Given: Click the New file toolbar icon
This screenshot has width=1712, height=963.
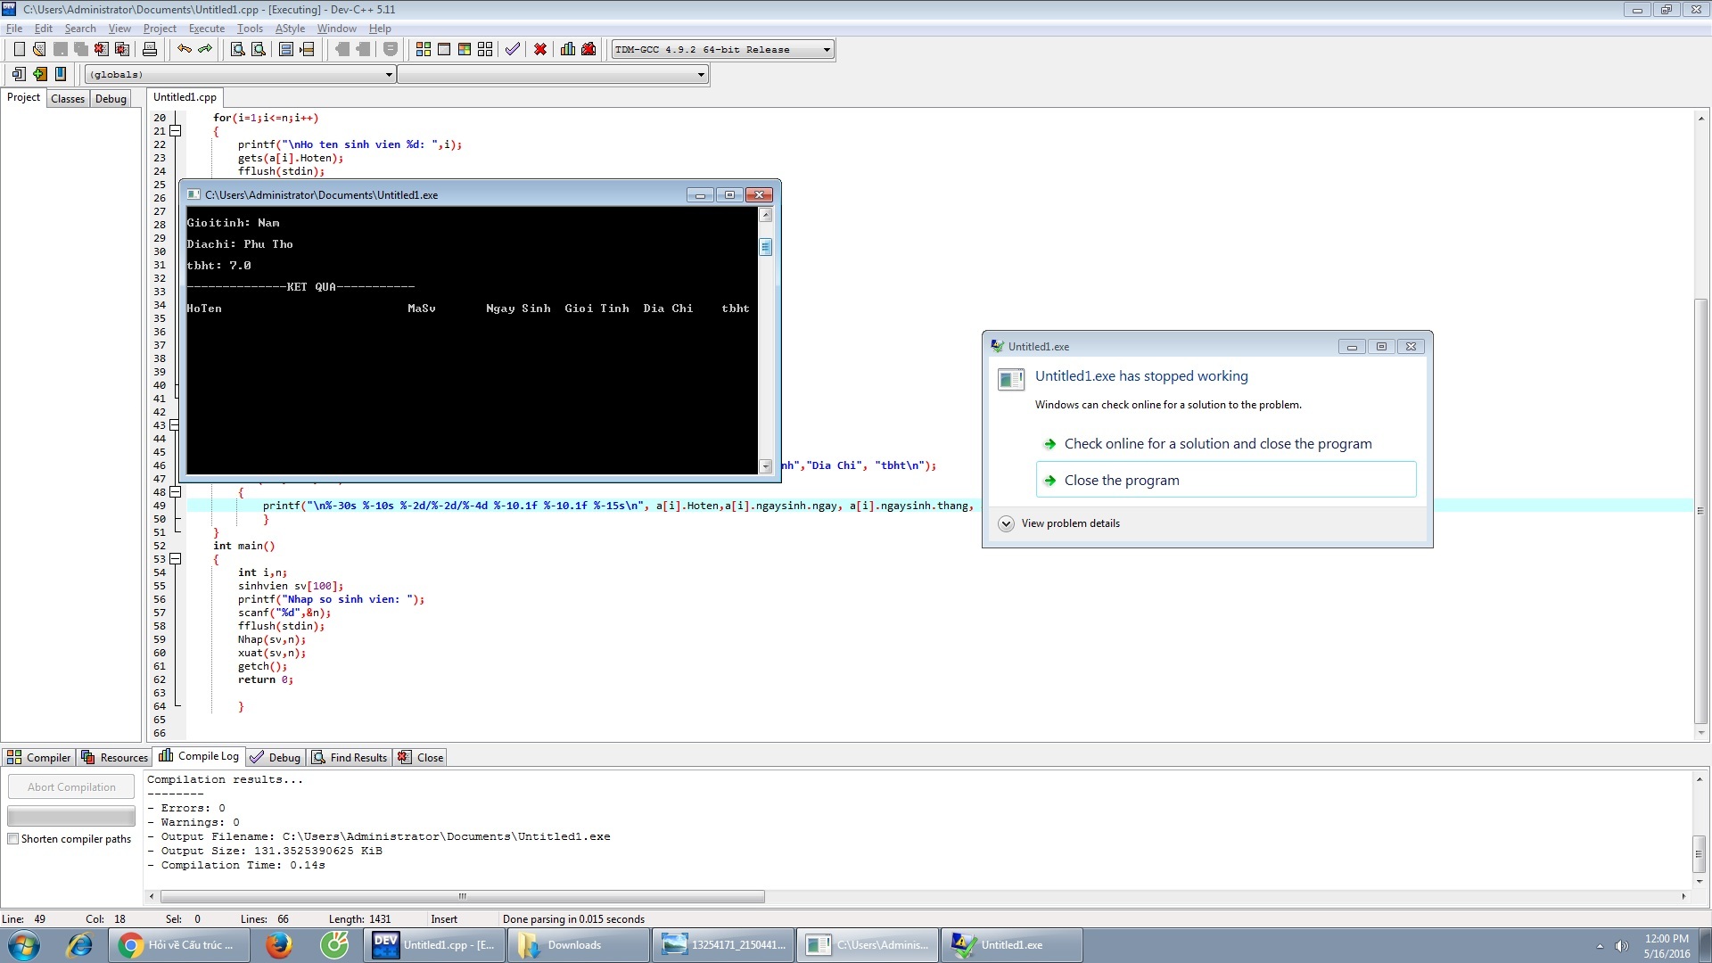Looking at the screenshot, I should 19,49.
